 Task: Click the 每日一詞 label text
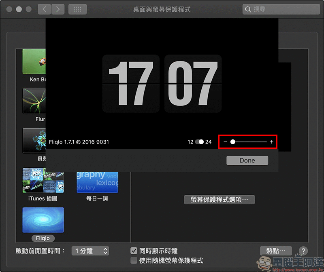pos(97,198)
